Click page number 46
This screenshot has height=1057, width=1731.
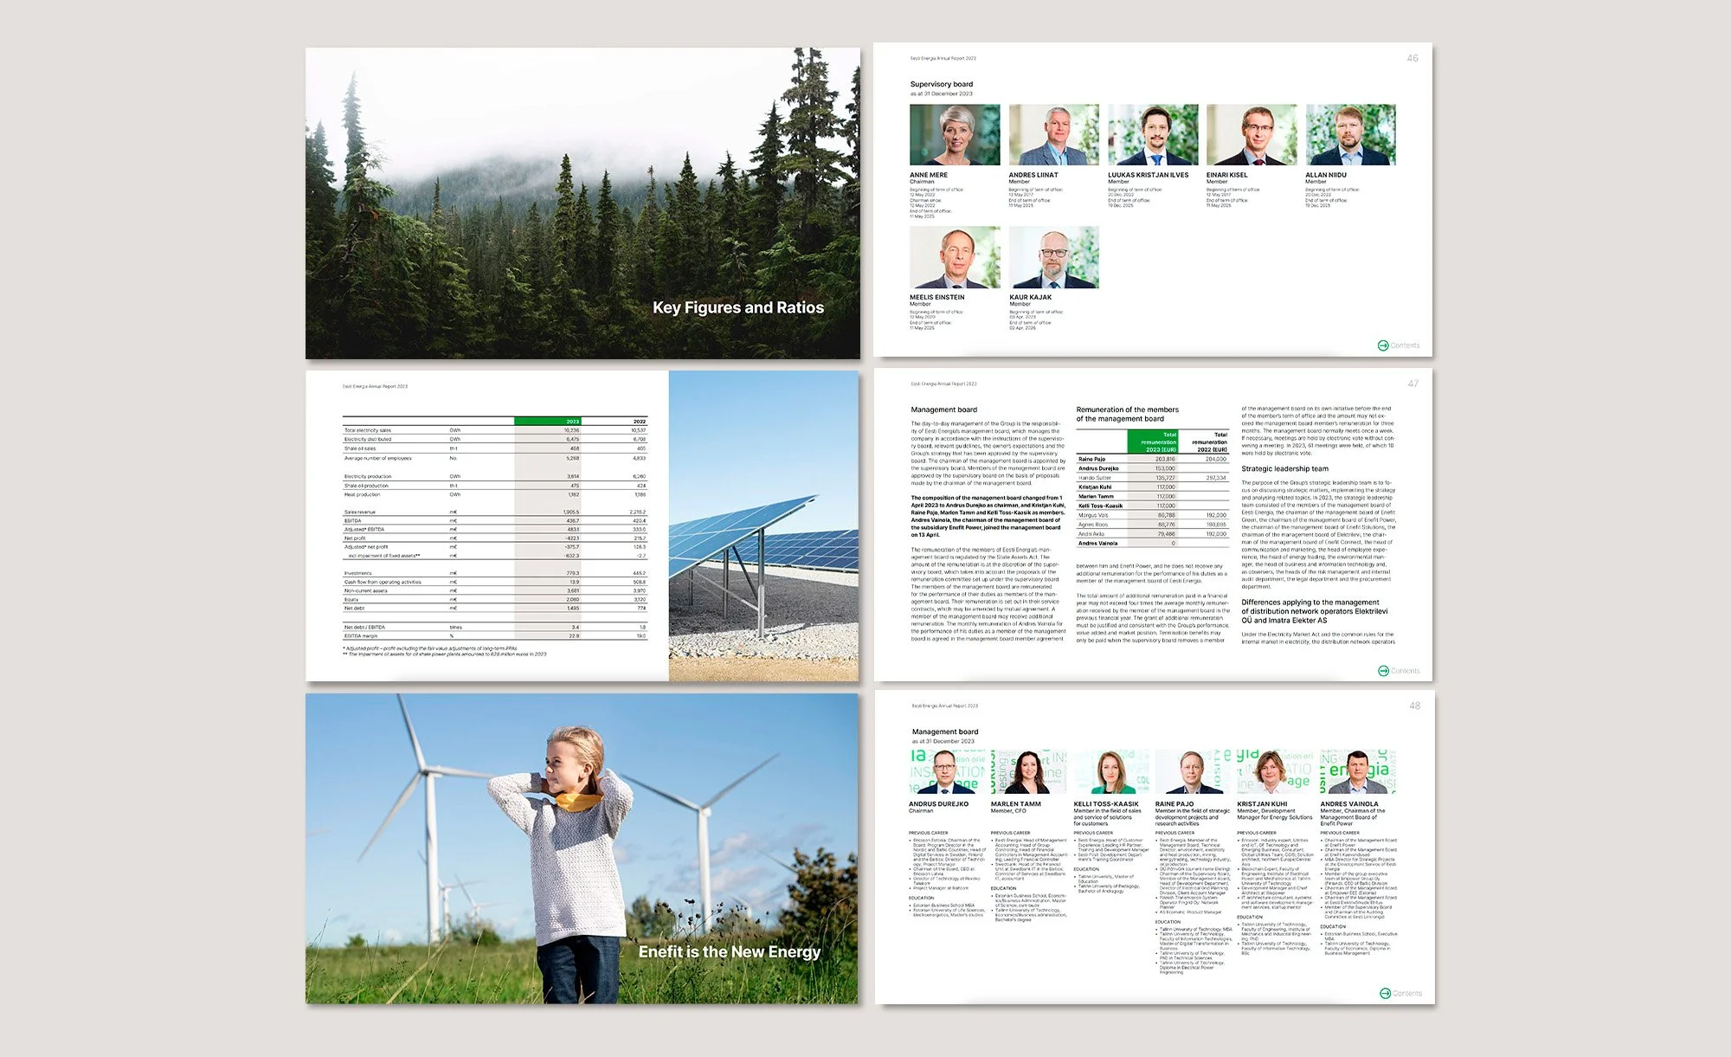1412,58
